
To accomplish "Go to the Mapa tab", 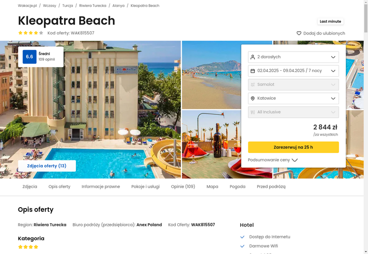I will coord(213,186).
